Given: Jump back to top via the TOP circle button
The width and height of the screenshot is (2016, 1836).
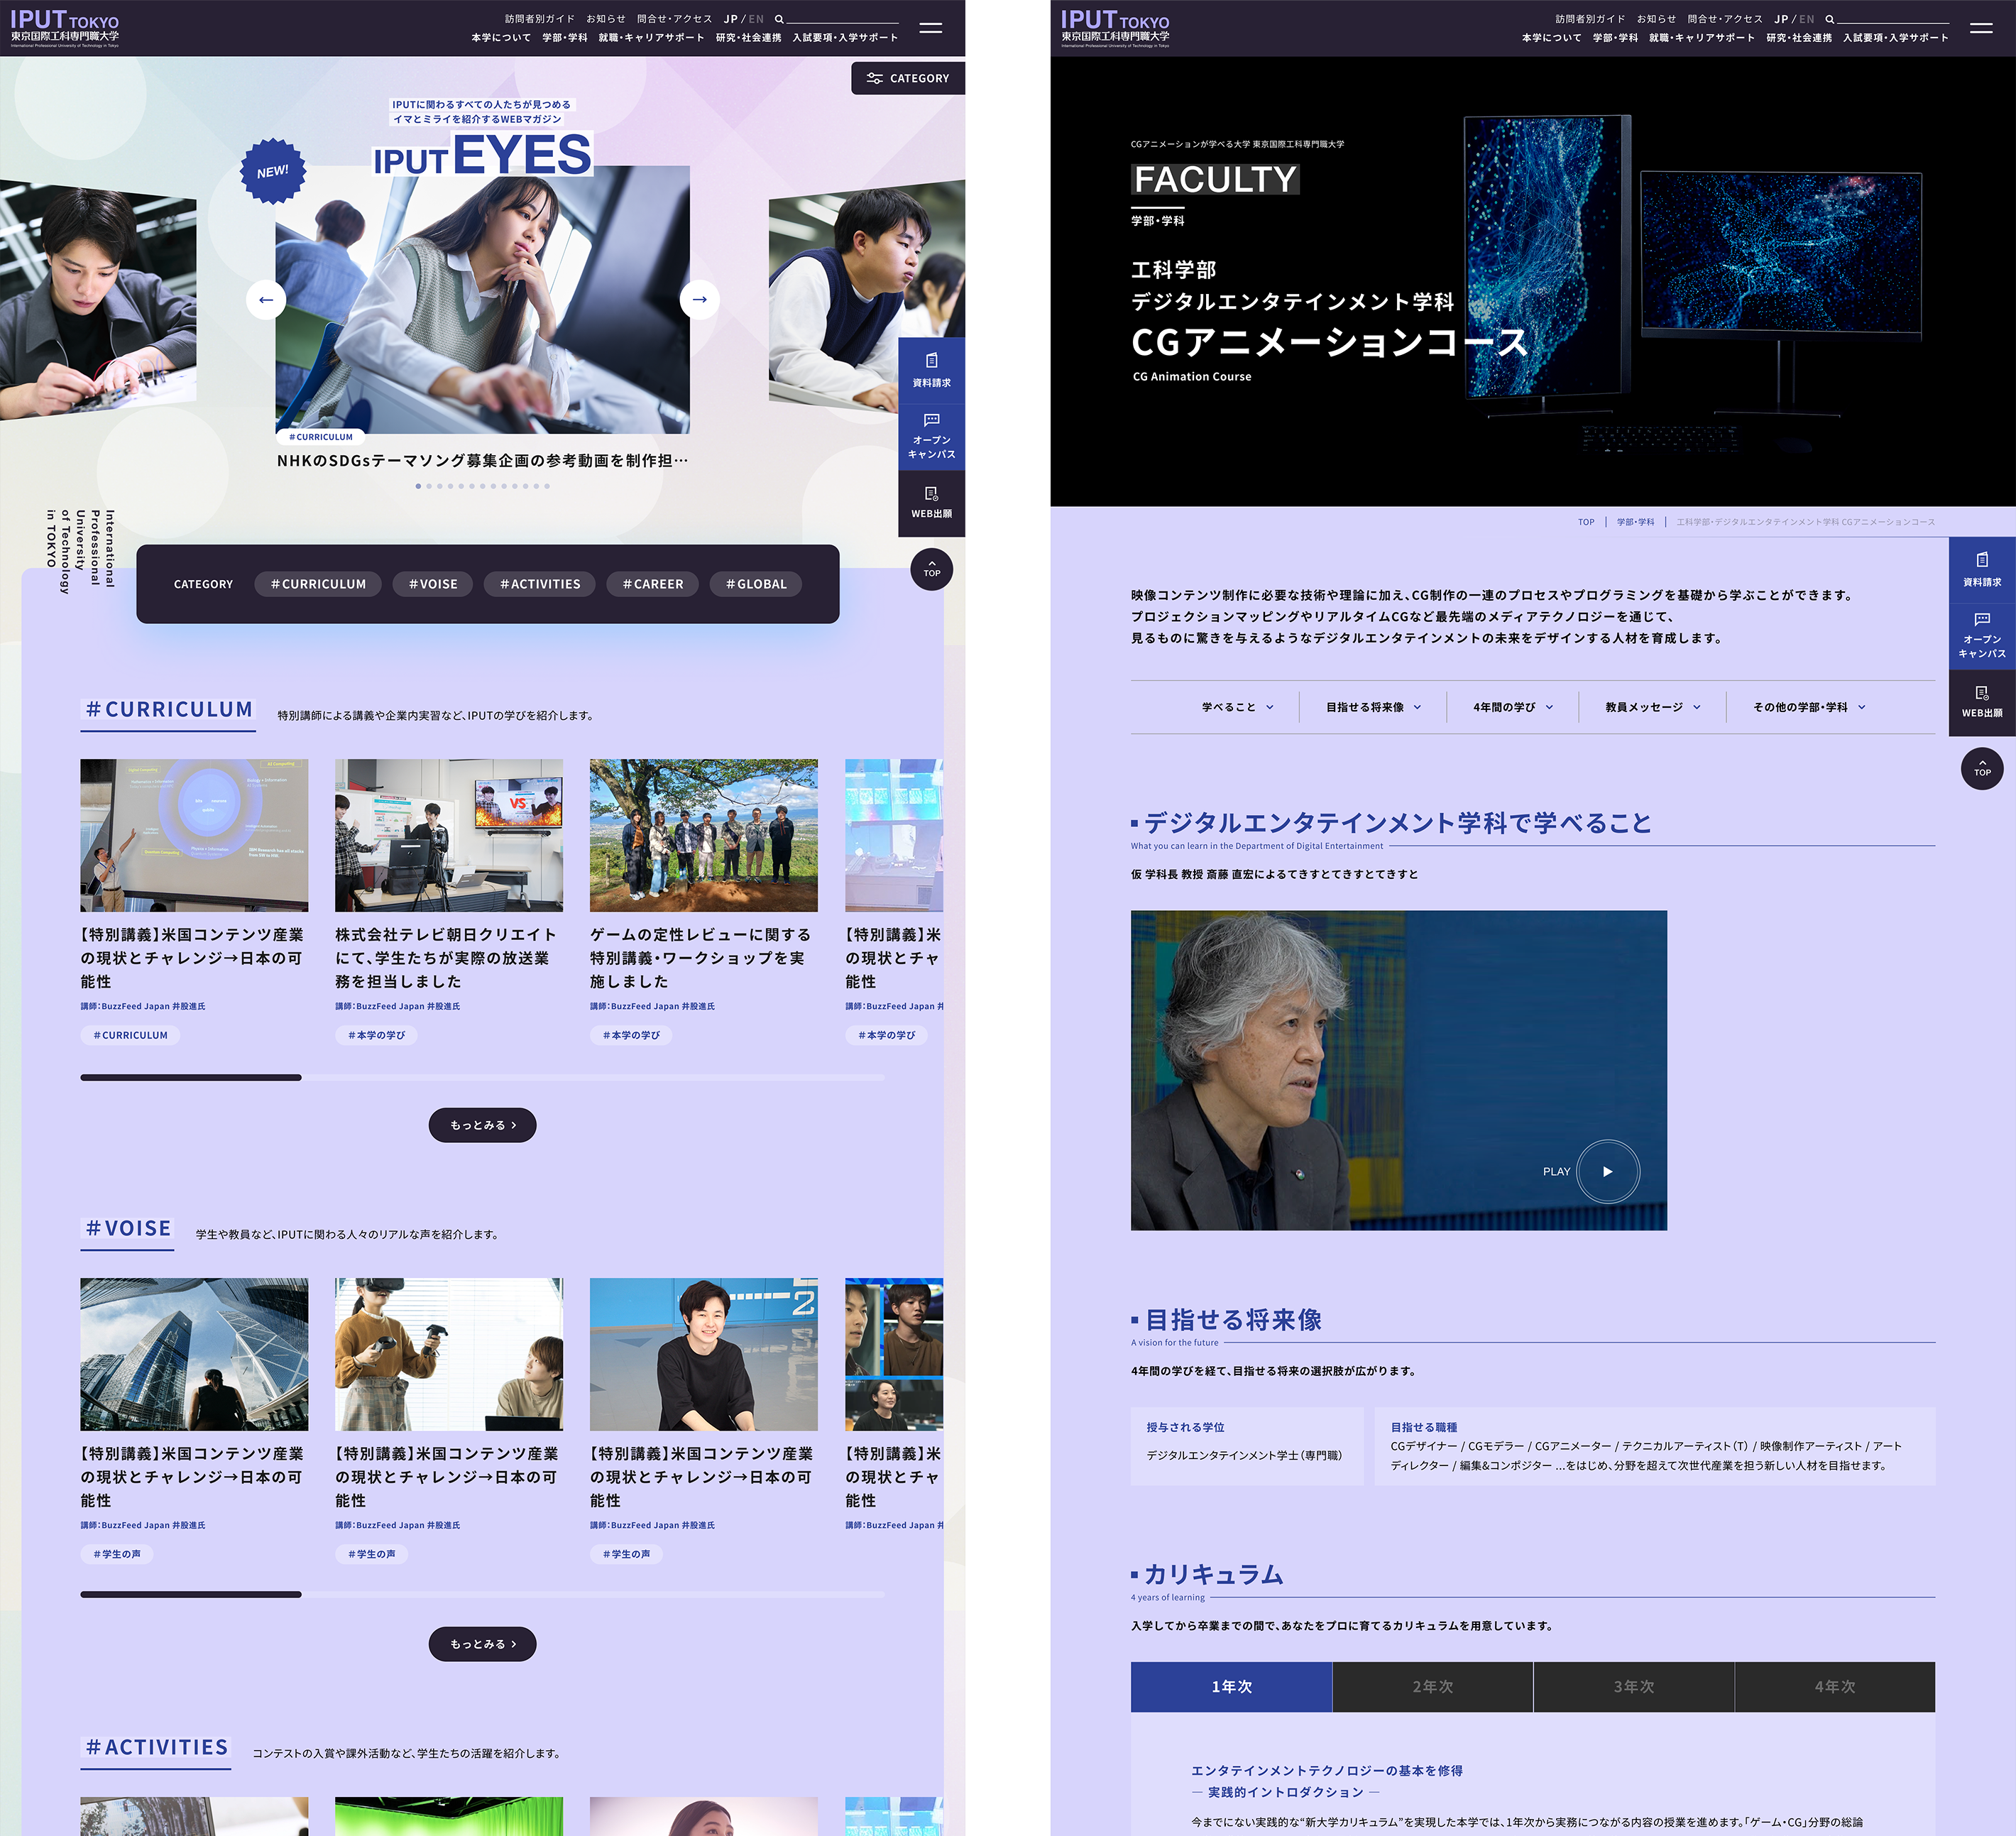Looking at the screenshot, I should [x=932, y=569].
